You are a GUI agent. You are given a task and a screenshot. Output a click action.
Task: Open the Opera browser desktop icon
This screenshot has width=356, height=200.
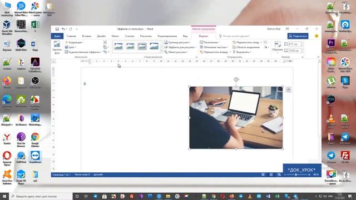tap(7, 158)
